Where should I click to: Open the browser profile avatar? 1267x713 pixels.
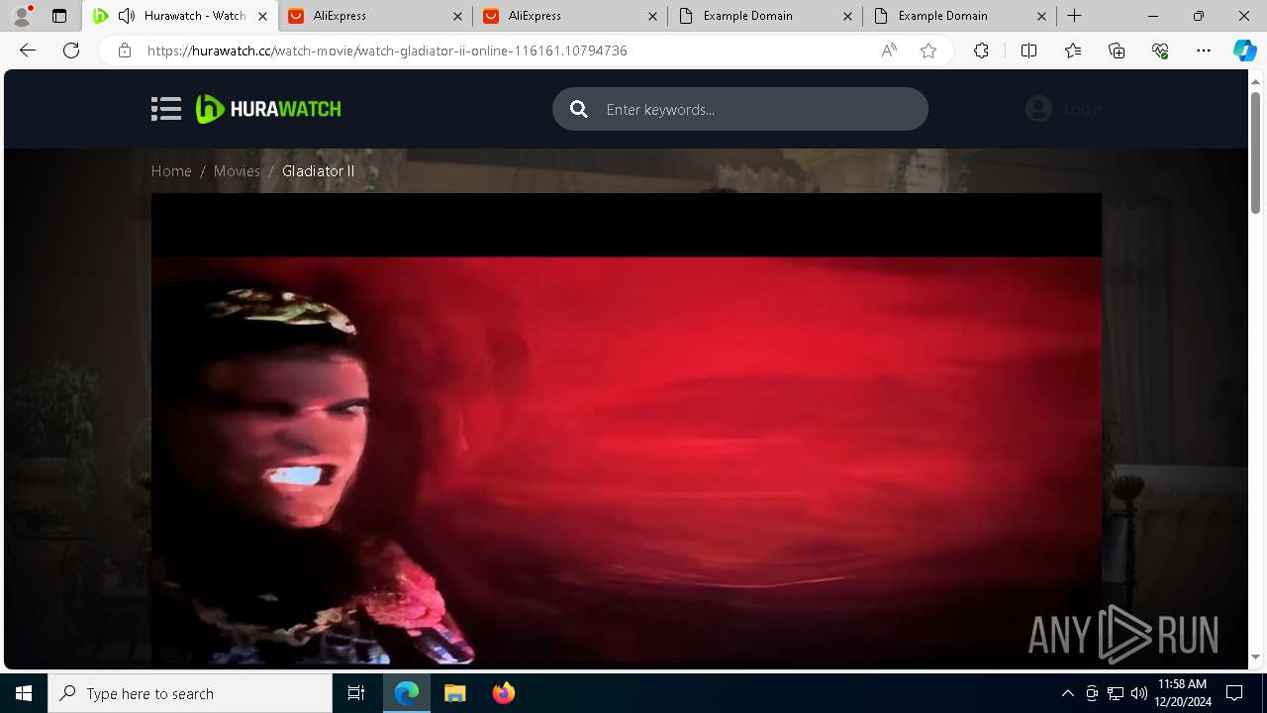click(22, 16)
